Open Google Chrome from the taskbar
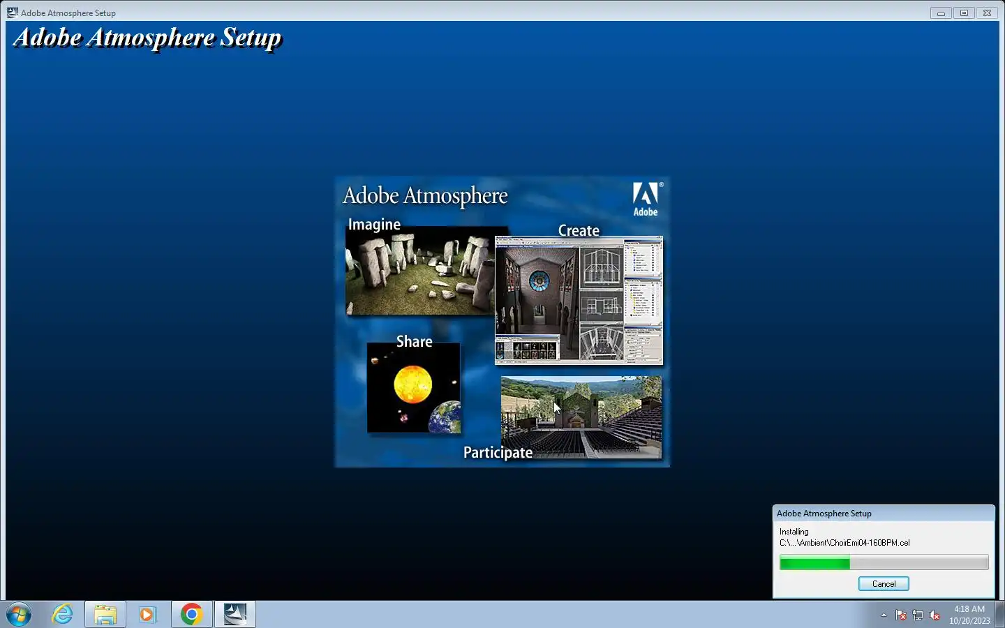1005x628 pixels. point(191,615)
